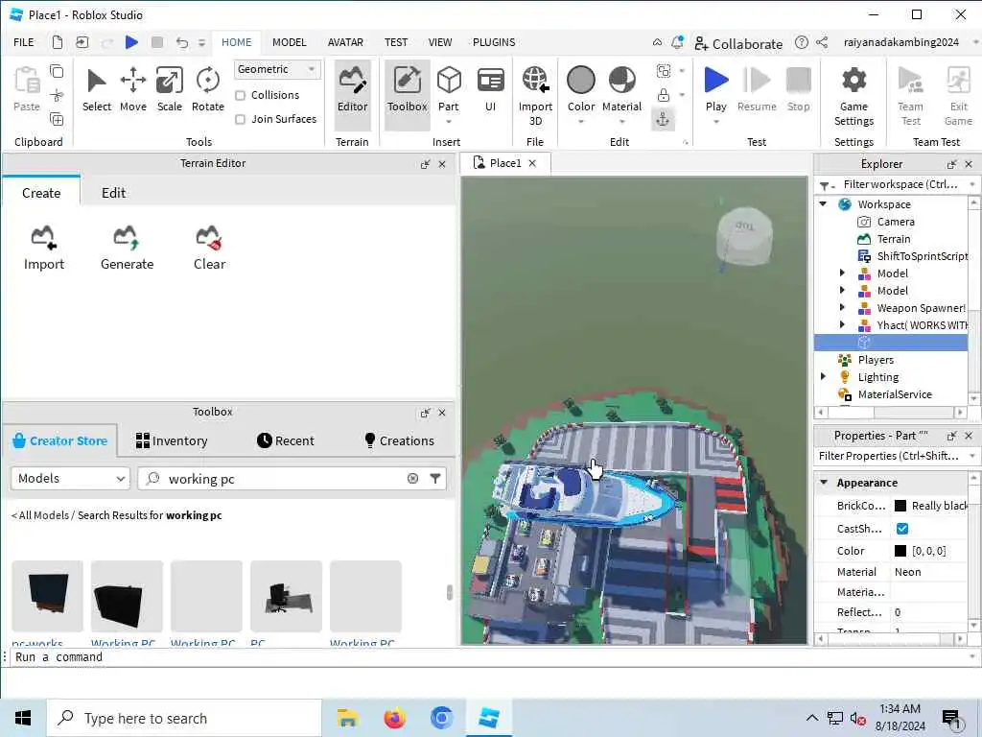Clear the toolbox search text
Image resolution: width=982 pixels, height=737 pixels.
coord(412,478)
